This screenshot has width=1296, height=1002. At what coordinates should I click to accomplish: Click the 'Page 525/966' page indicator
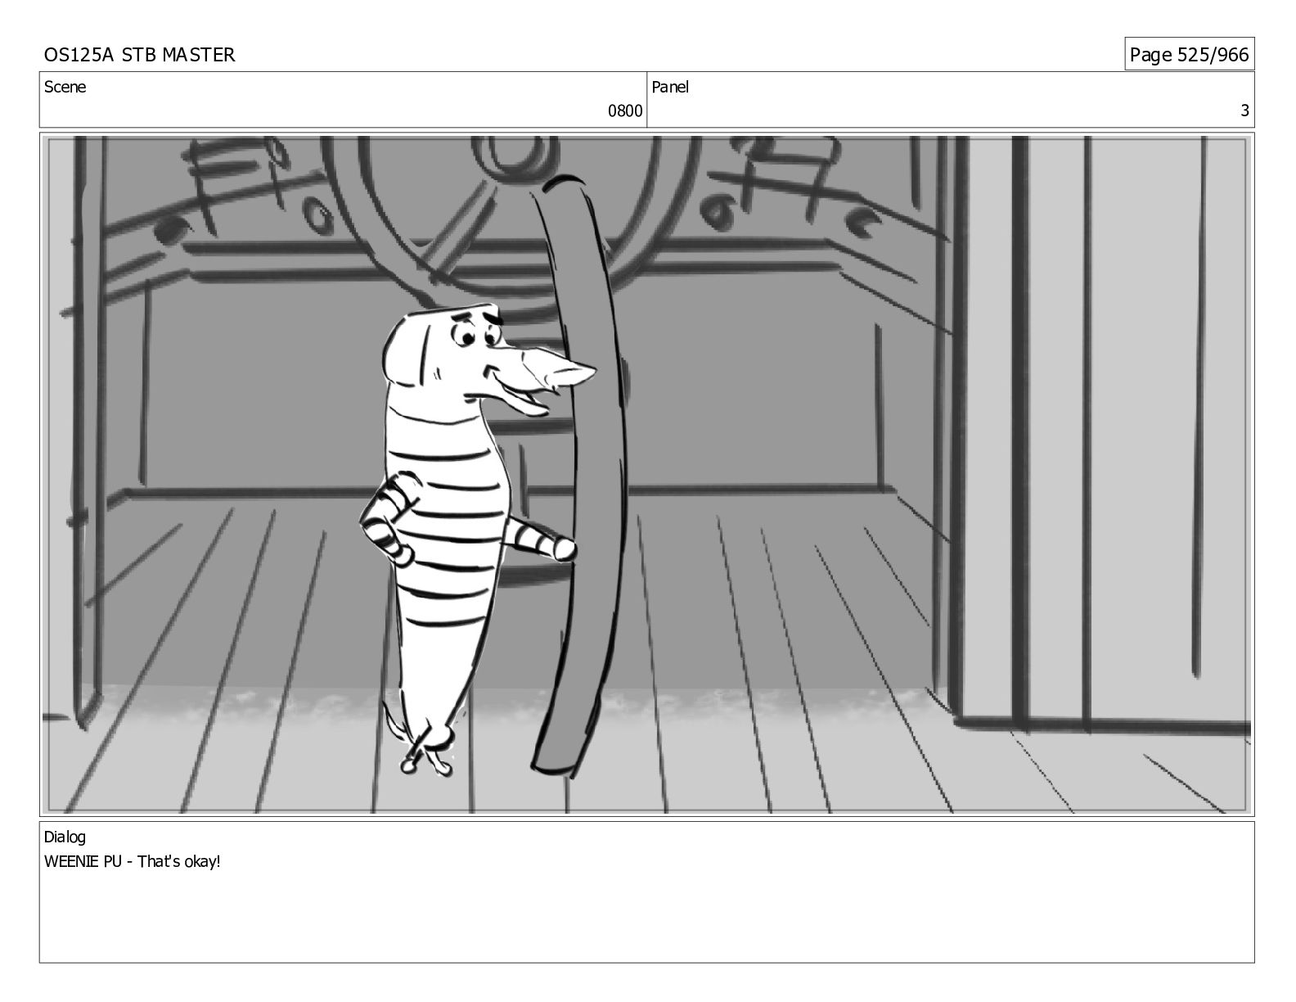[x=1189, y=55]
